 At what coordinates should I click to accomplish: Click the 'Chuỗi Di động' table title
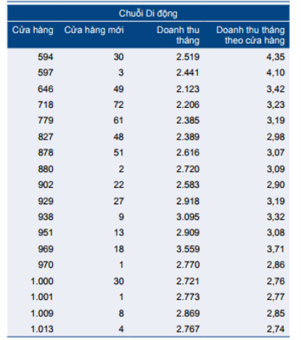pyautogui.click(x=148, y=14)
